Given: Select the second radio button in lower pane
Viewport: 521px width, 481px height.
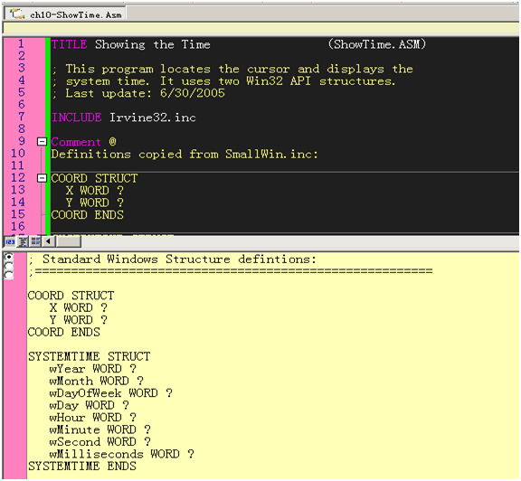Looking at the screenshot, I should coord(9,266).
